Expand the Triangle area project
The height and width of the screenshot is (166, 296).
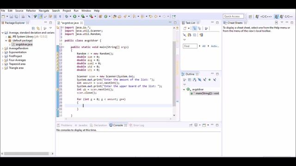point(3,68)
